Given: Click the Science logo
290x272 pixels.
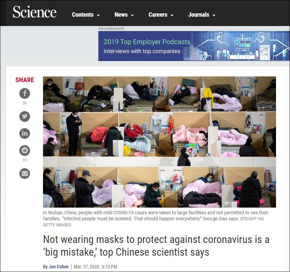Looking at the screenshot, I should click(x=35, y=12).
